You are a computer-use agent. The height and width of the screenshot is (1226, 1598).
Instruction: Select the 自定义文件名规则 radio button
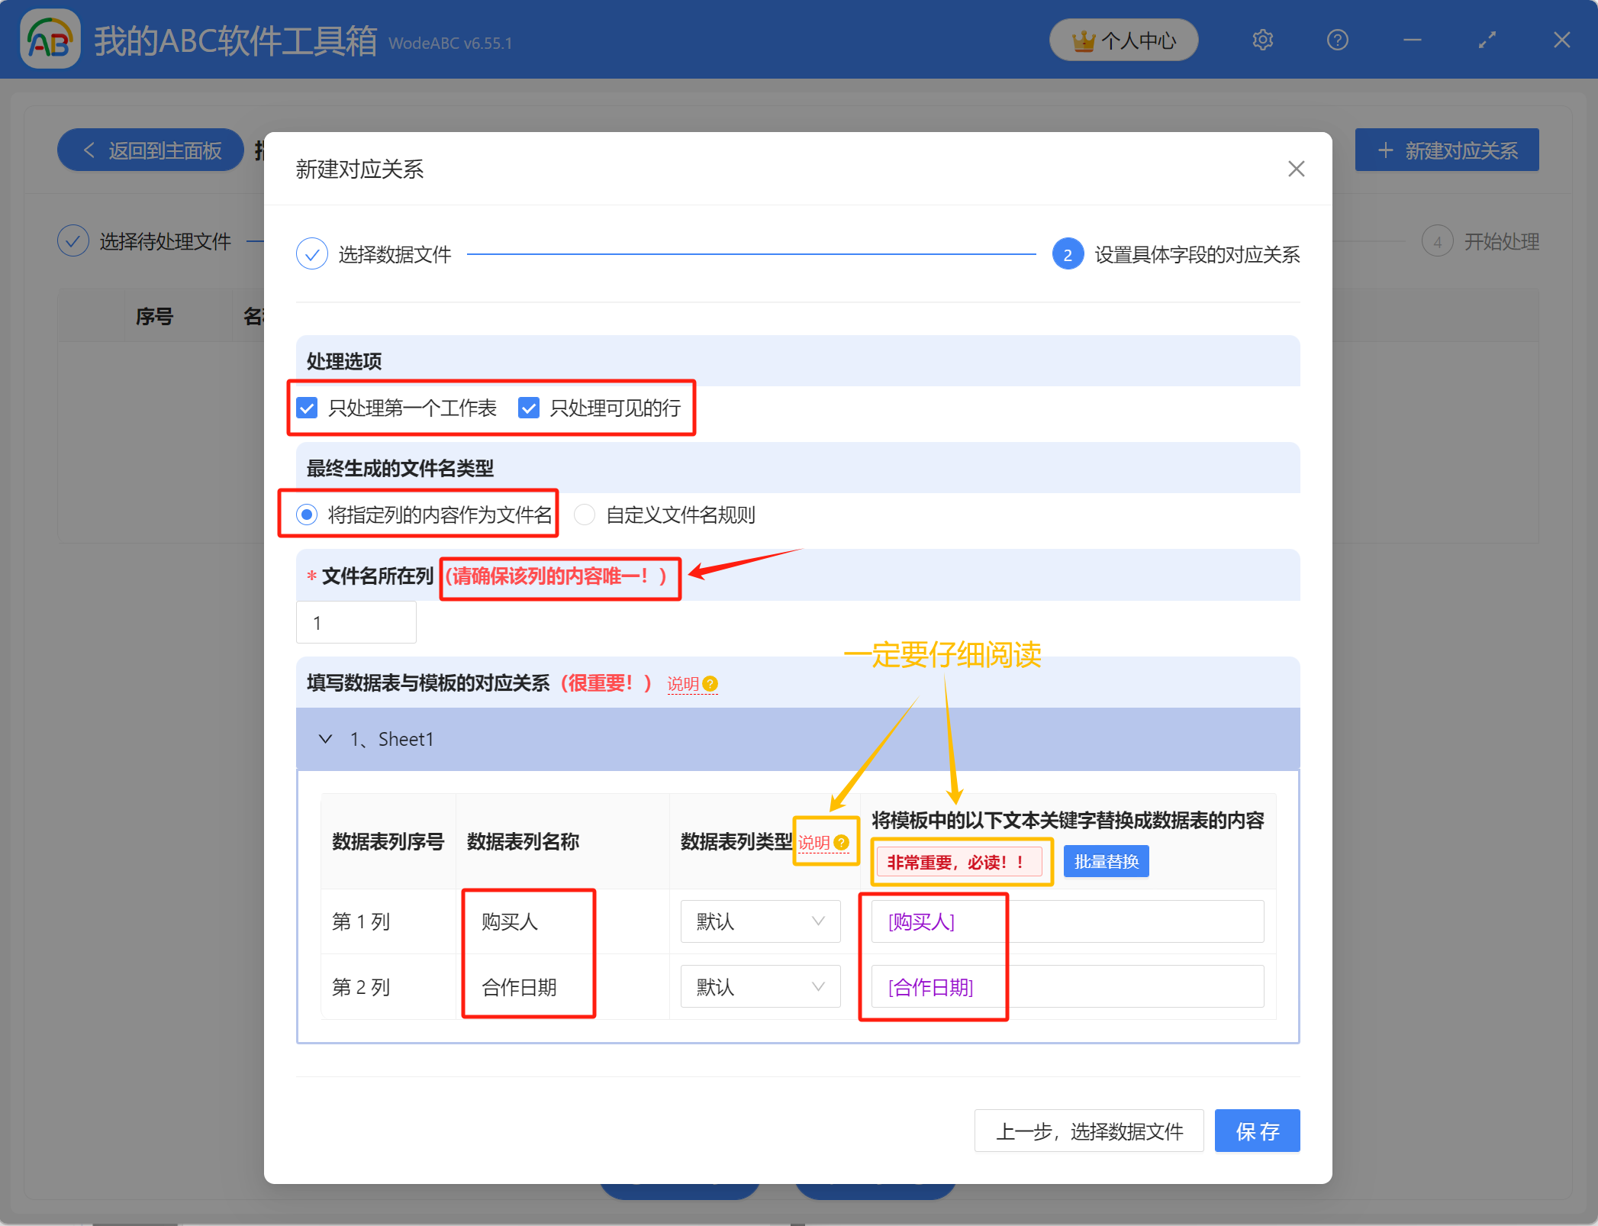[x=585, y=515]
